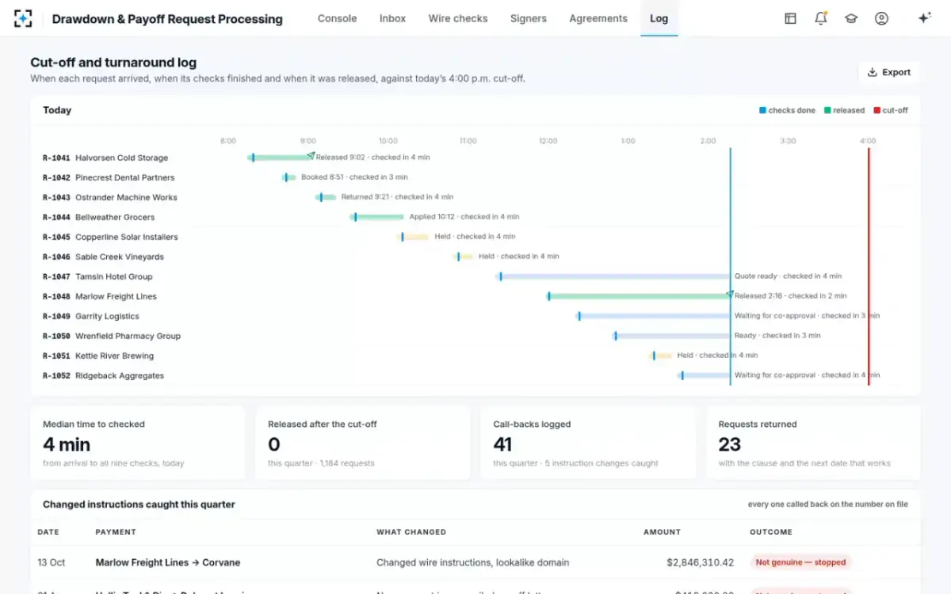Select request R-1050 Wrenfield Pharmacy Group
This screenshot has height=594, width=951.
[112, 336]
